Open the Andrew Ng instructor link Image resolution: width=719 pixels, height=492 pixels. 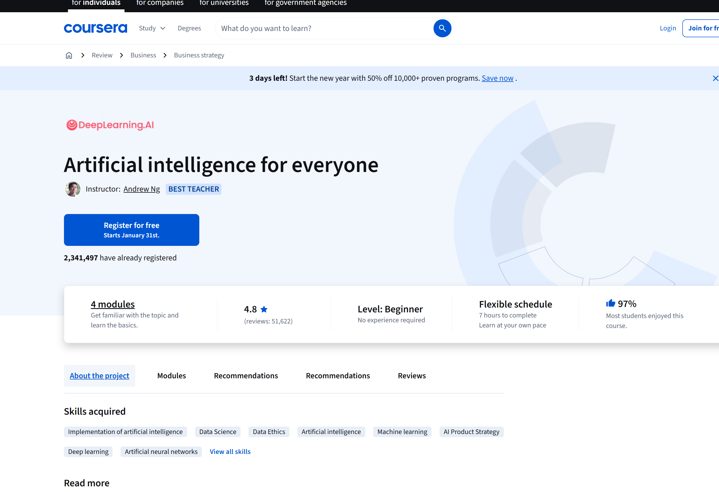pyautogui.click(x=141, y=189)
